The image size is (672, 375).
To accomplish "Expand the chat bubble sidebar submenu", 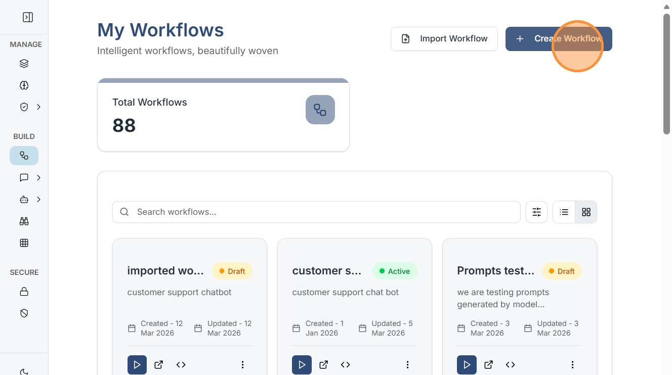I will coord(38,178).
